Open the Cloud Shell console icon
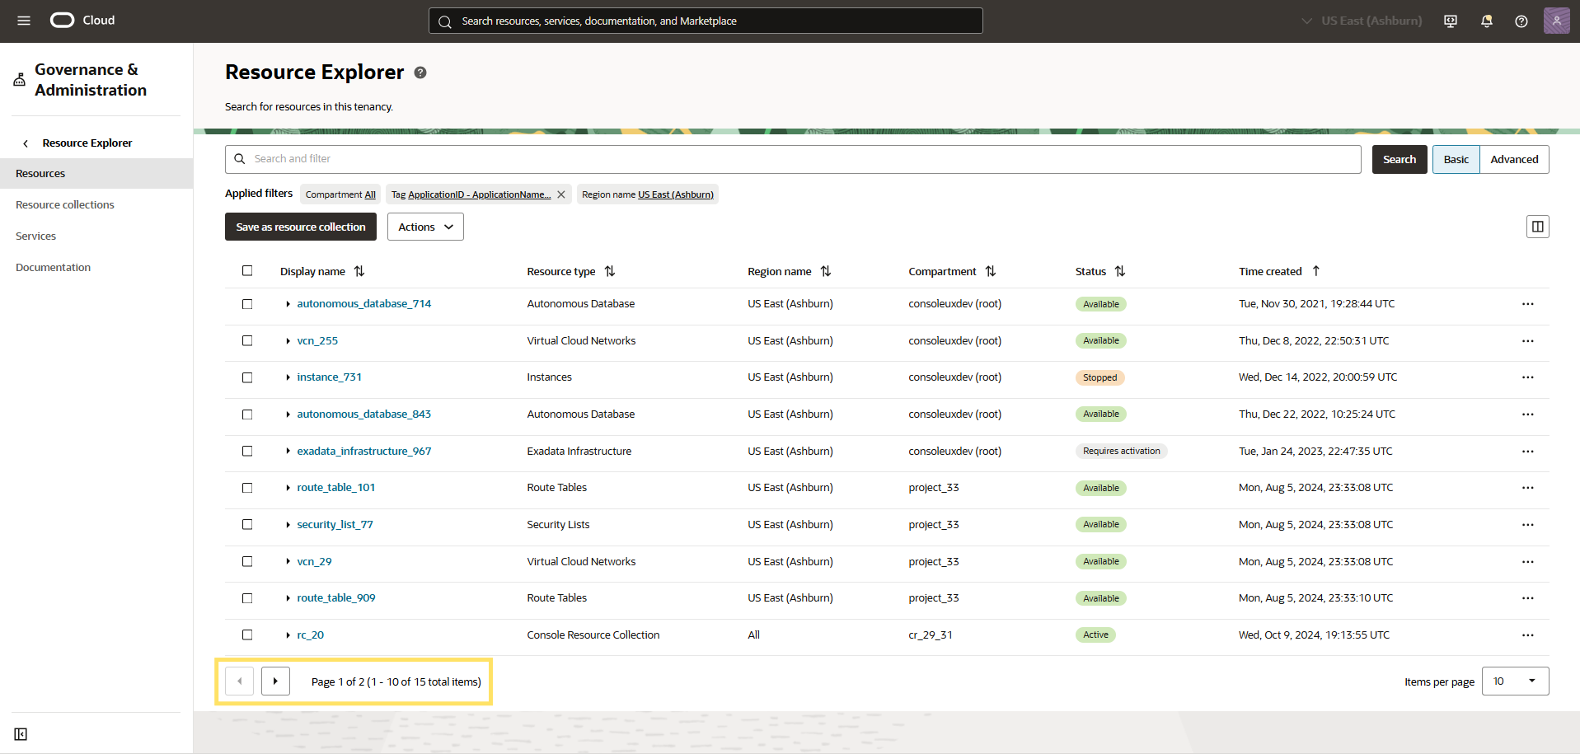The image size is (1580, 754). pyautogui.click(x=1449, y=21)
